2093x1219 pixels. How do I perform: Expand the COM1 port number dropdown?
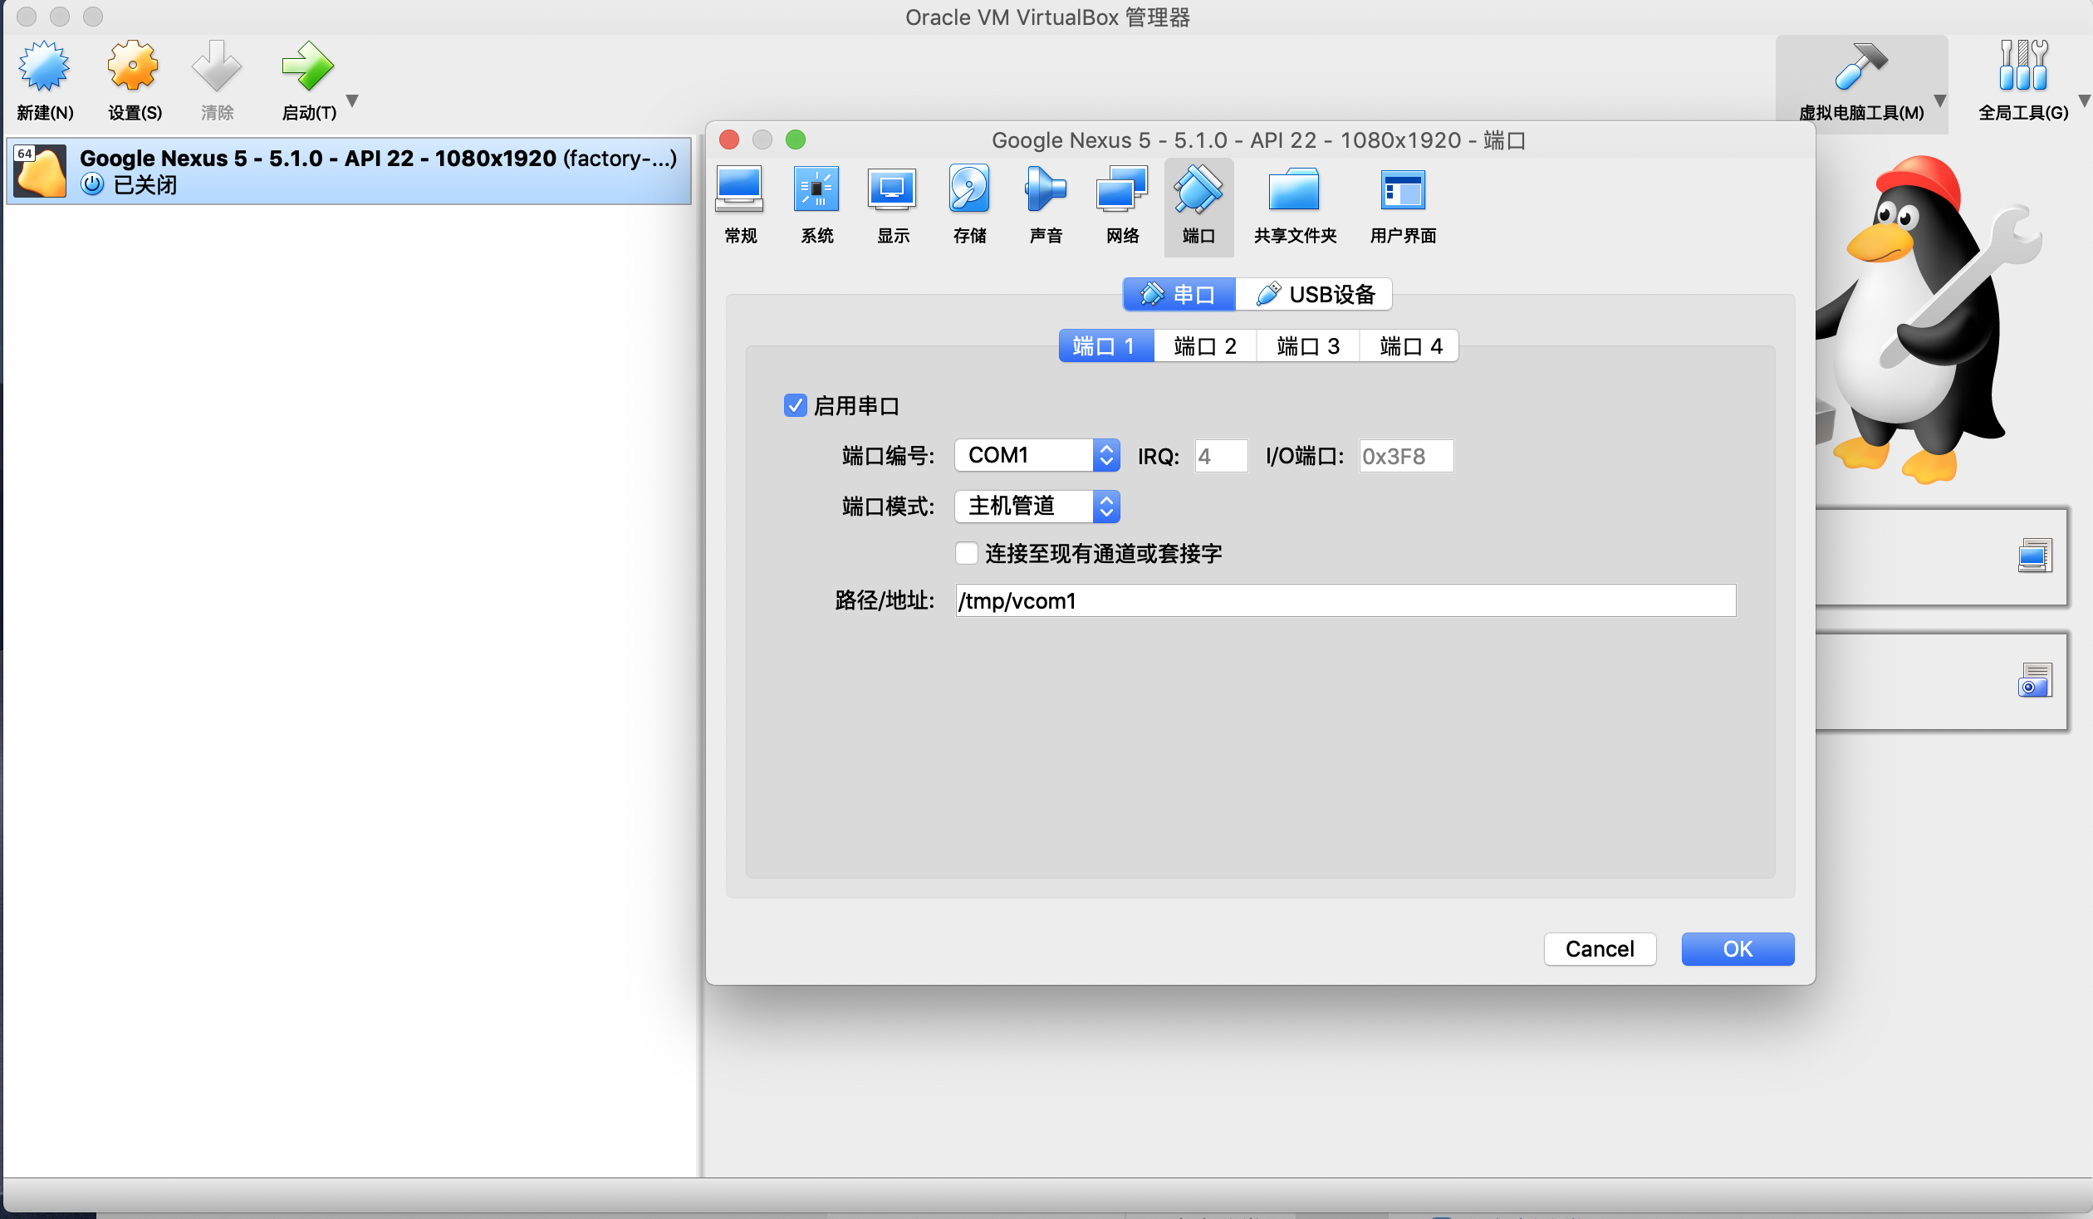click(x=1037, y=455)
